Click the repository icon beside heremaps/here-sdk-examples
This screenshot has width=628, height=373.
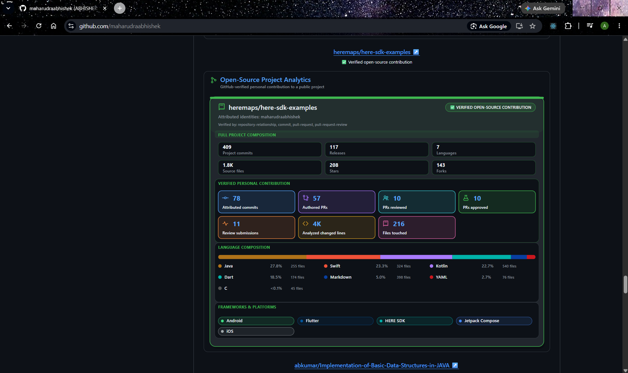click(x=222, y=107)
